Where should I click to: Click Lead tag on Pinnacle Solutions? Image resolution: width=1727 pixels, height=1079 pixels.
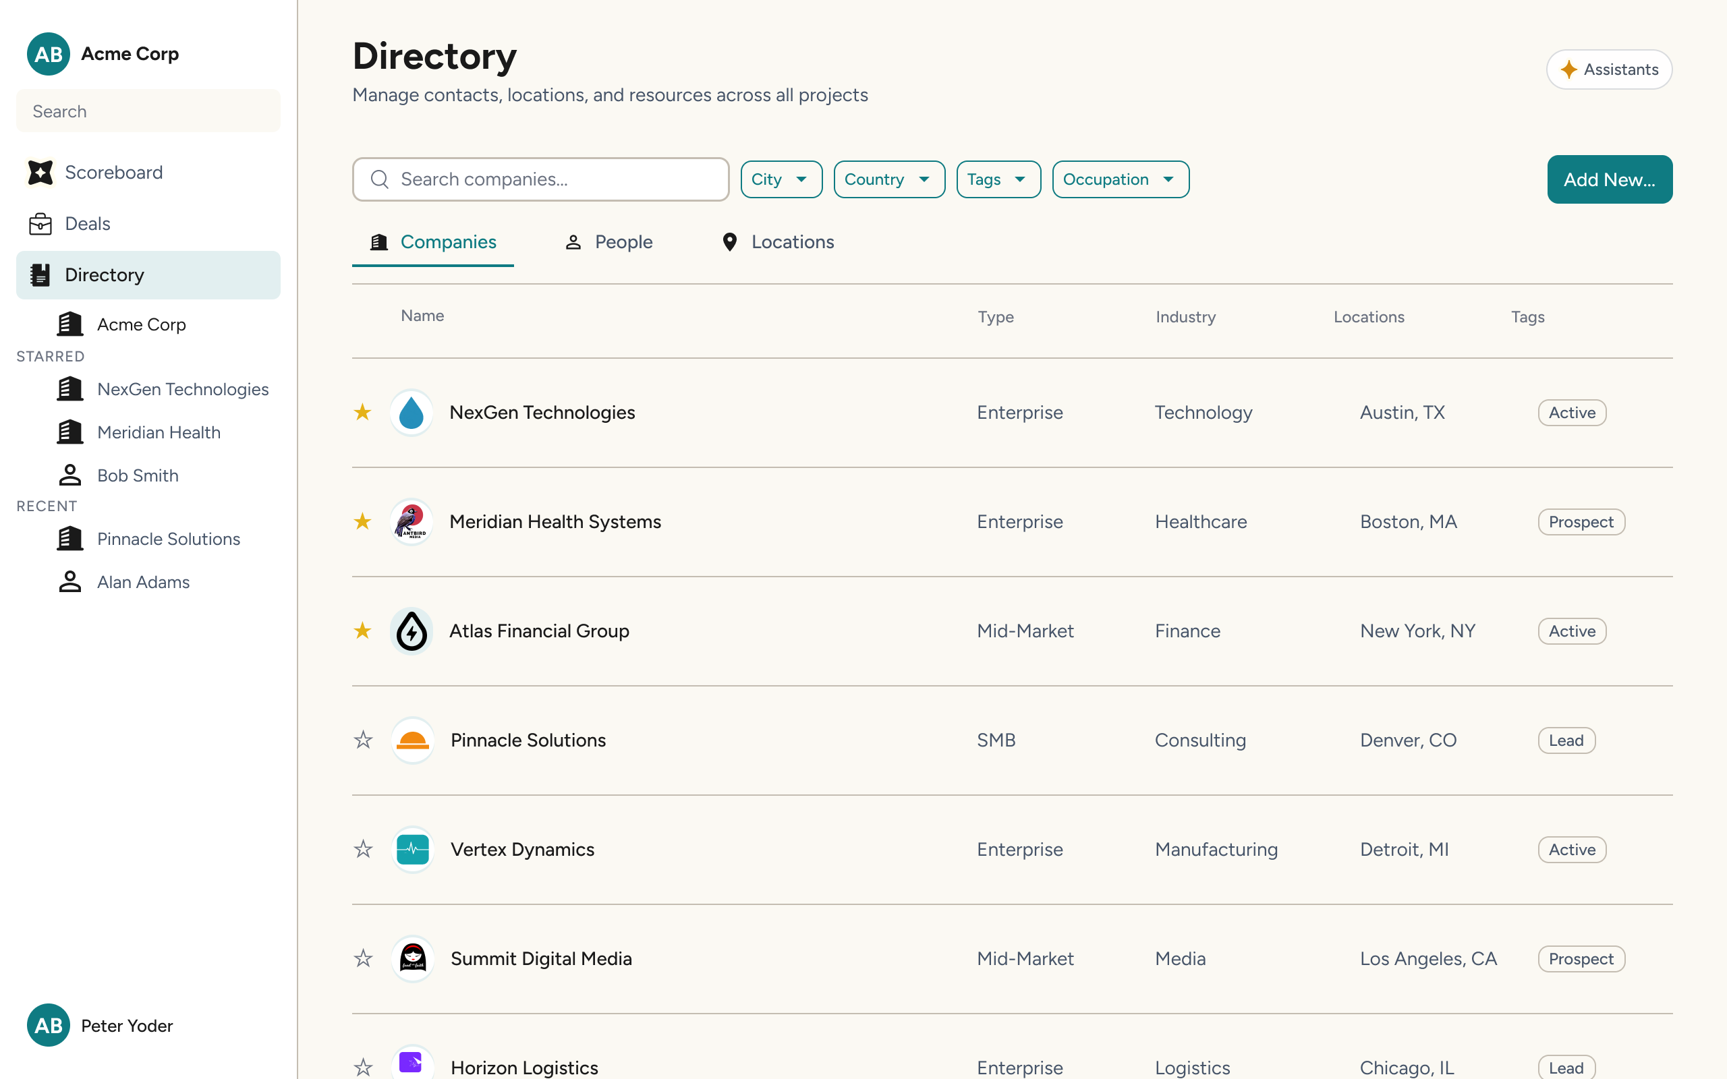[1566, 740]
